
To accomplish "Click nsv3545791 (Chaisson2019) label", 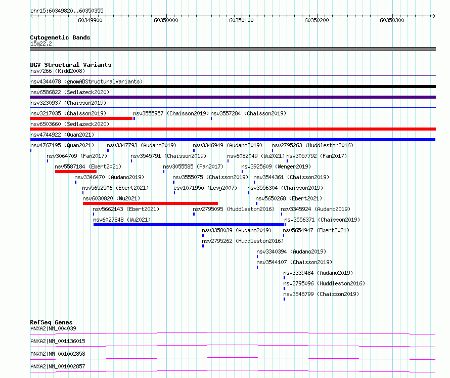I will click(168, 156).
